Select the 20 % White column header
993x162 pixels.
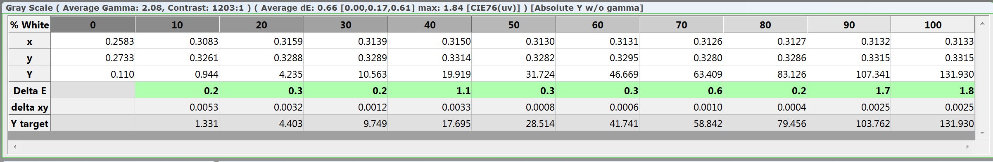pyautogui.click(x=261, y=25)
